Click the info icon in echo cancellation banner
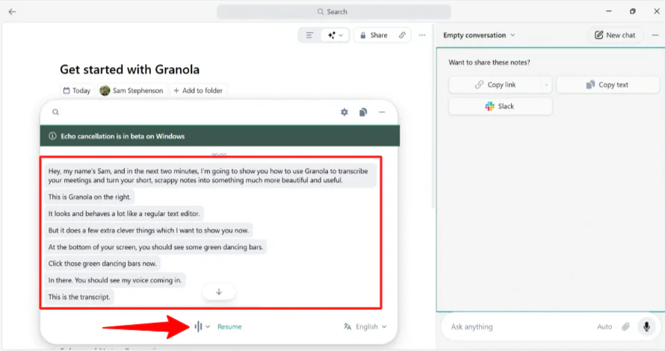Image resolution: width=665 pixels, height=351 pixels. 52,136
